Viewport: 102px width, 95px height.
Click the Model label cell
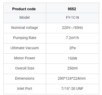pos(25,17)
